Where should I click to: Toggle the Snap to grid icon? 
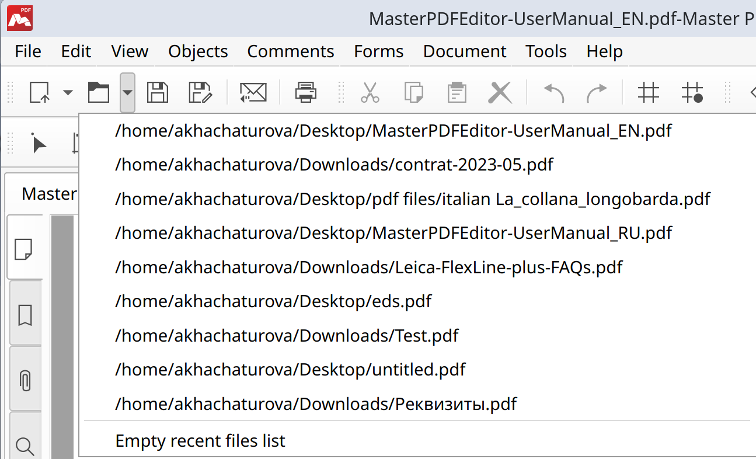tap(692, 92)
